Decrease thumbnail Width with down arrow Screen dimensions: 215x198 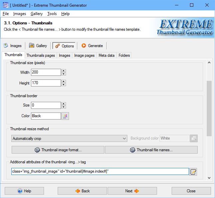point(63,74)
